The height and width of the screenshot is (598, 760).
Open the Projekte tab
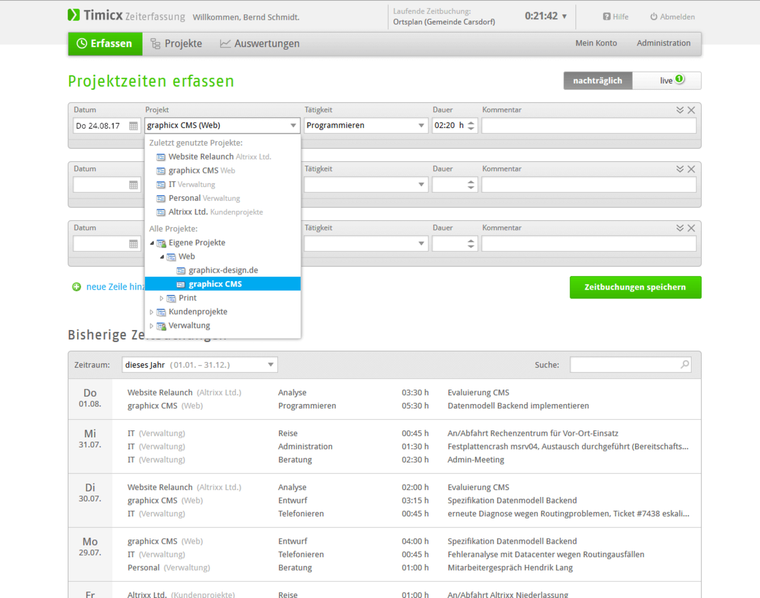(x=176, y=44)
